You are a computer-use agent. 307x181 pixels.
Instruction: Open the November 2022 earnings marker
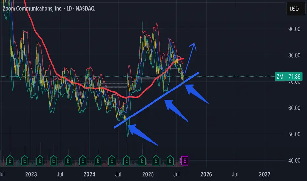[25, 161]
